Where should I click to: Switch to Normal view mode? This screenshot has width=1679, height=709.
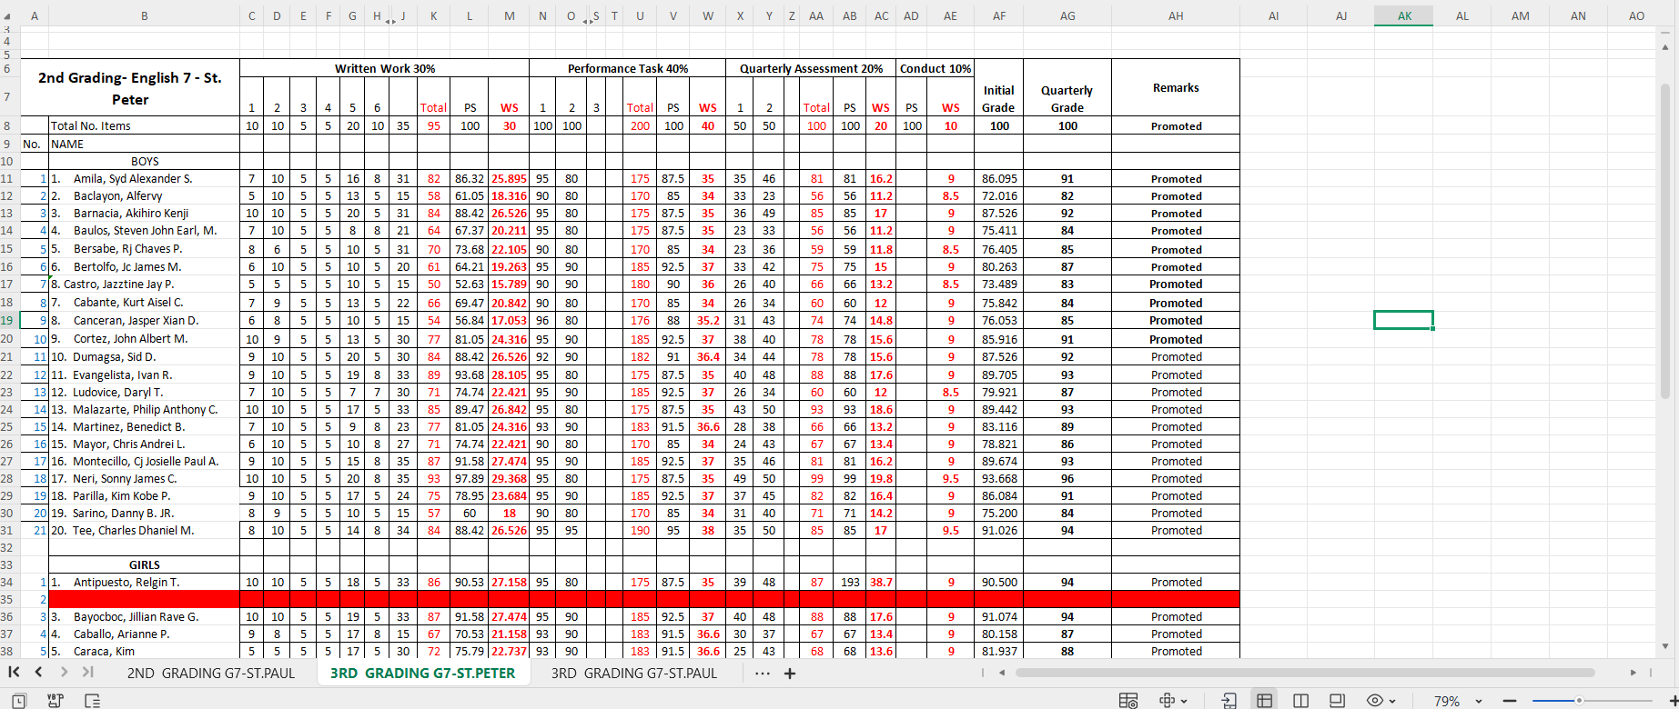tap(1264, 701)
